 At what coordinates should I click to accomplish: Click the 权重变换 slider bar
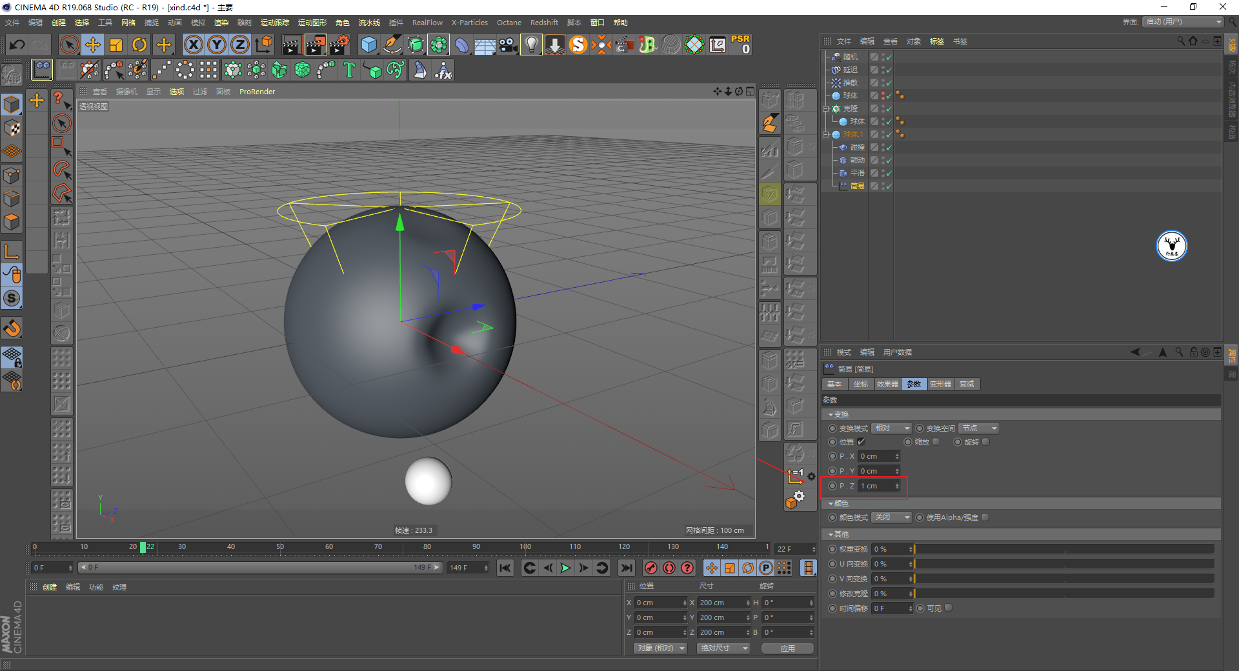point(1064,549)
